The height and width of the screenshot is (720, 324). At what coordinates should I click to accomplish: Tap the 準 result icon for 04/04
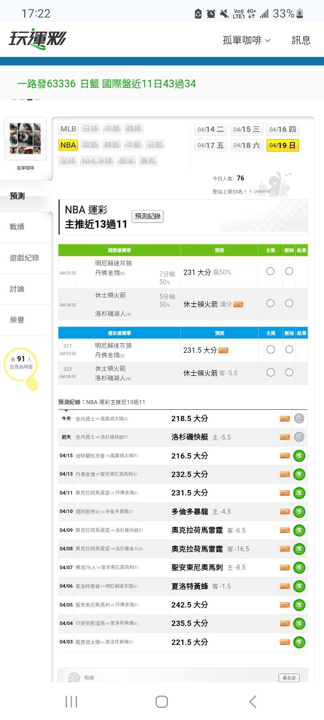pos(299,624)
